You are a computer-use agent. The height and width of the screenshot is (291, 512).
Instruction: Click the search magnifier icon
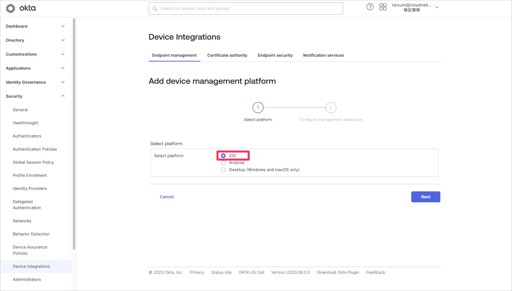coord(155,9)
